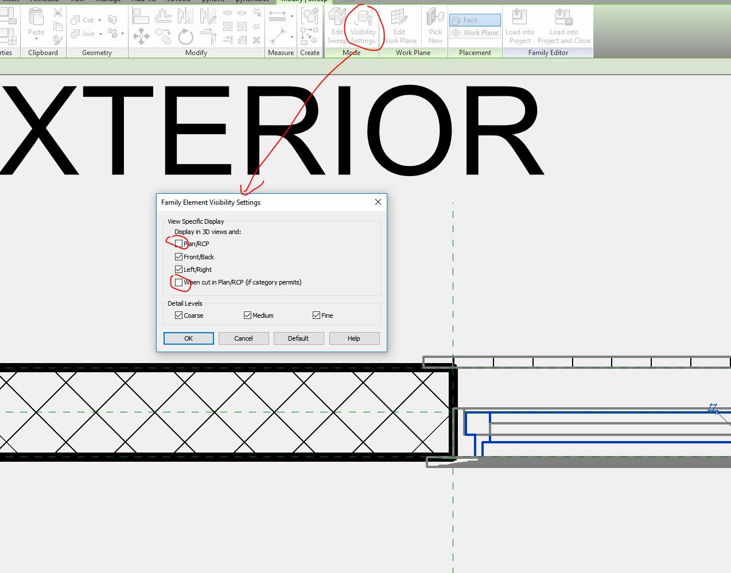Click the Match Type Properties paintbrush icon
The image size is (731, 573).
(58, 40)
